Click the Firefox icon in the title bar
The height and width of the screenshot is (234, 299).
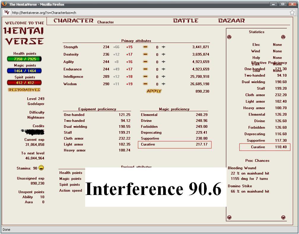pos(4,4)
